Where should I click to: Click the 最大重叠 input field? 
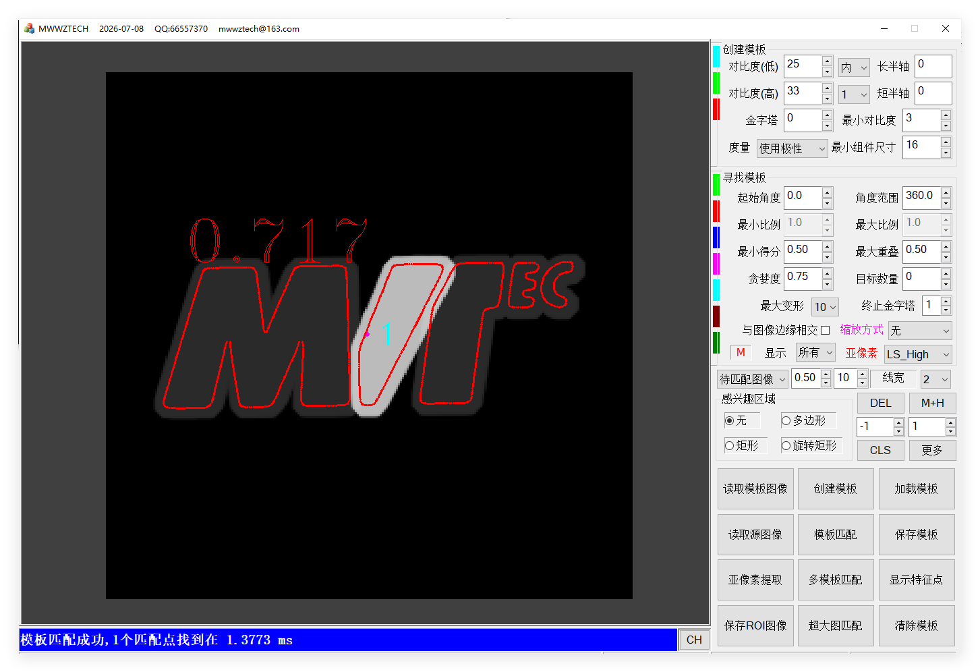click(921, 252)
